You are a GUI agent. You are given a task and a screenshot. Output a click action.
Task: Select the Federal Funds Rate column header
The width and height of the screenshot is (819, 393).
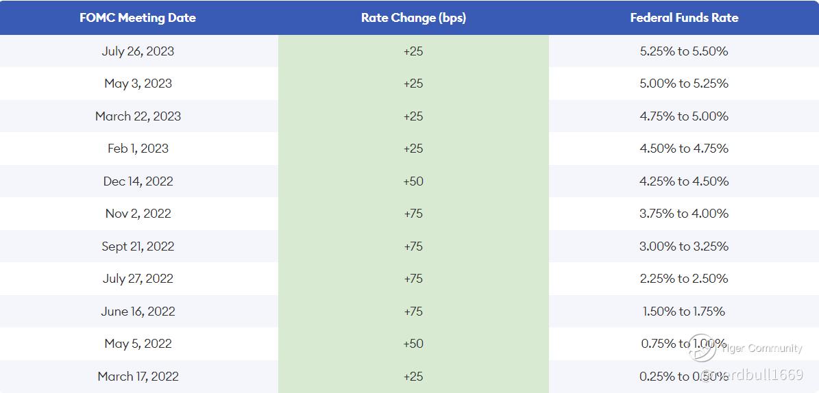684,18
